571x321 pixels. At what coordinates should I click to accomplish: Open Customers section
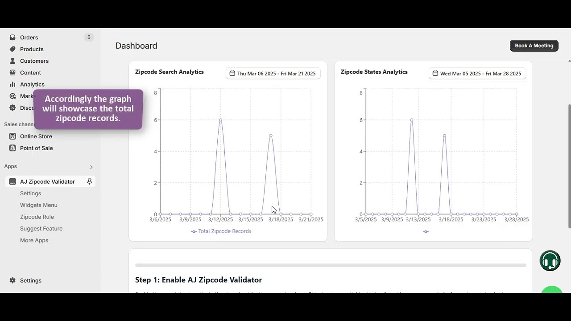pyautogui.click(x=34, y=61)
